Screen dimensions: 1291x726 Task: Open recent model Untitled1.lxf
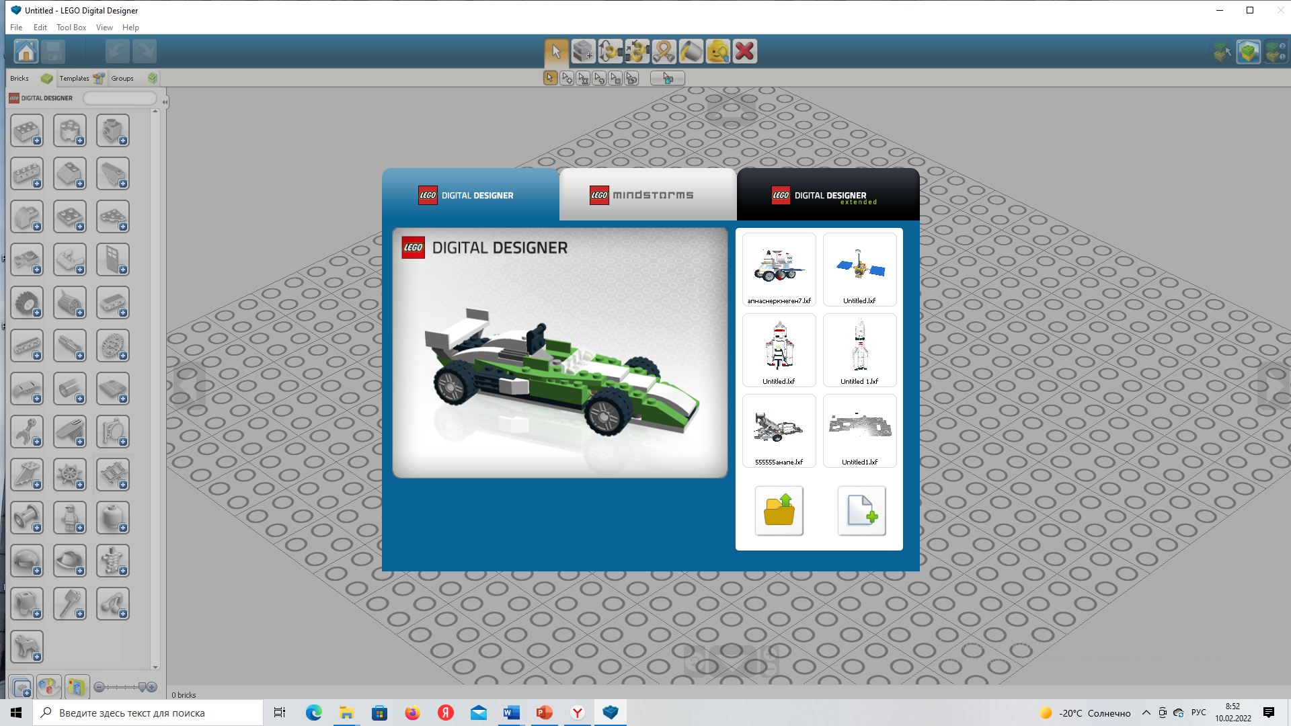click(859, 431)
